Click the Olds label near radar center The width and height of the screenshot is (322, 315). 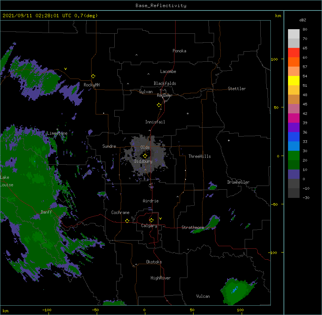tap(145, 147)
